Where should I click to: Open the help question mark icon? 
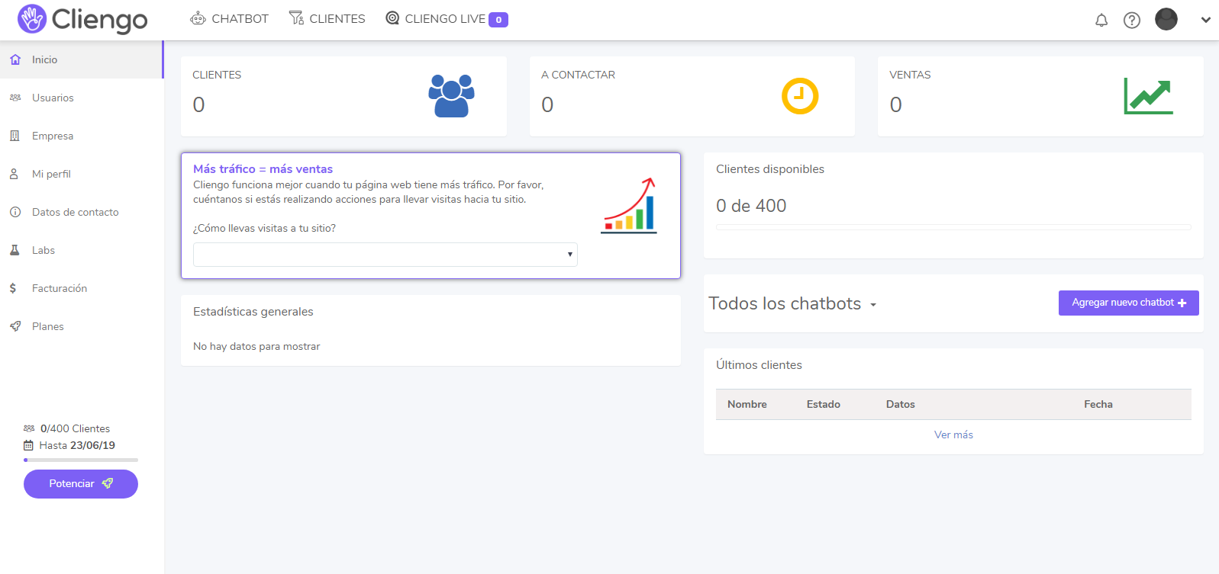(1132, 20)
